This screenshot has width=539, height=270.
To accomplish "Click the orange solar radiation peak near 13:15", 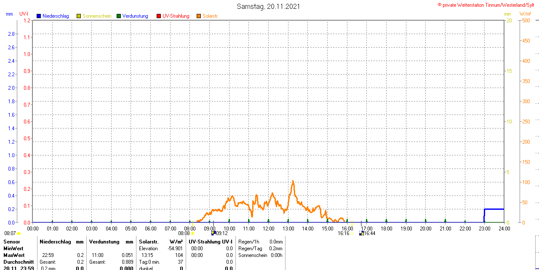I will tap(293, 182).
